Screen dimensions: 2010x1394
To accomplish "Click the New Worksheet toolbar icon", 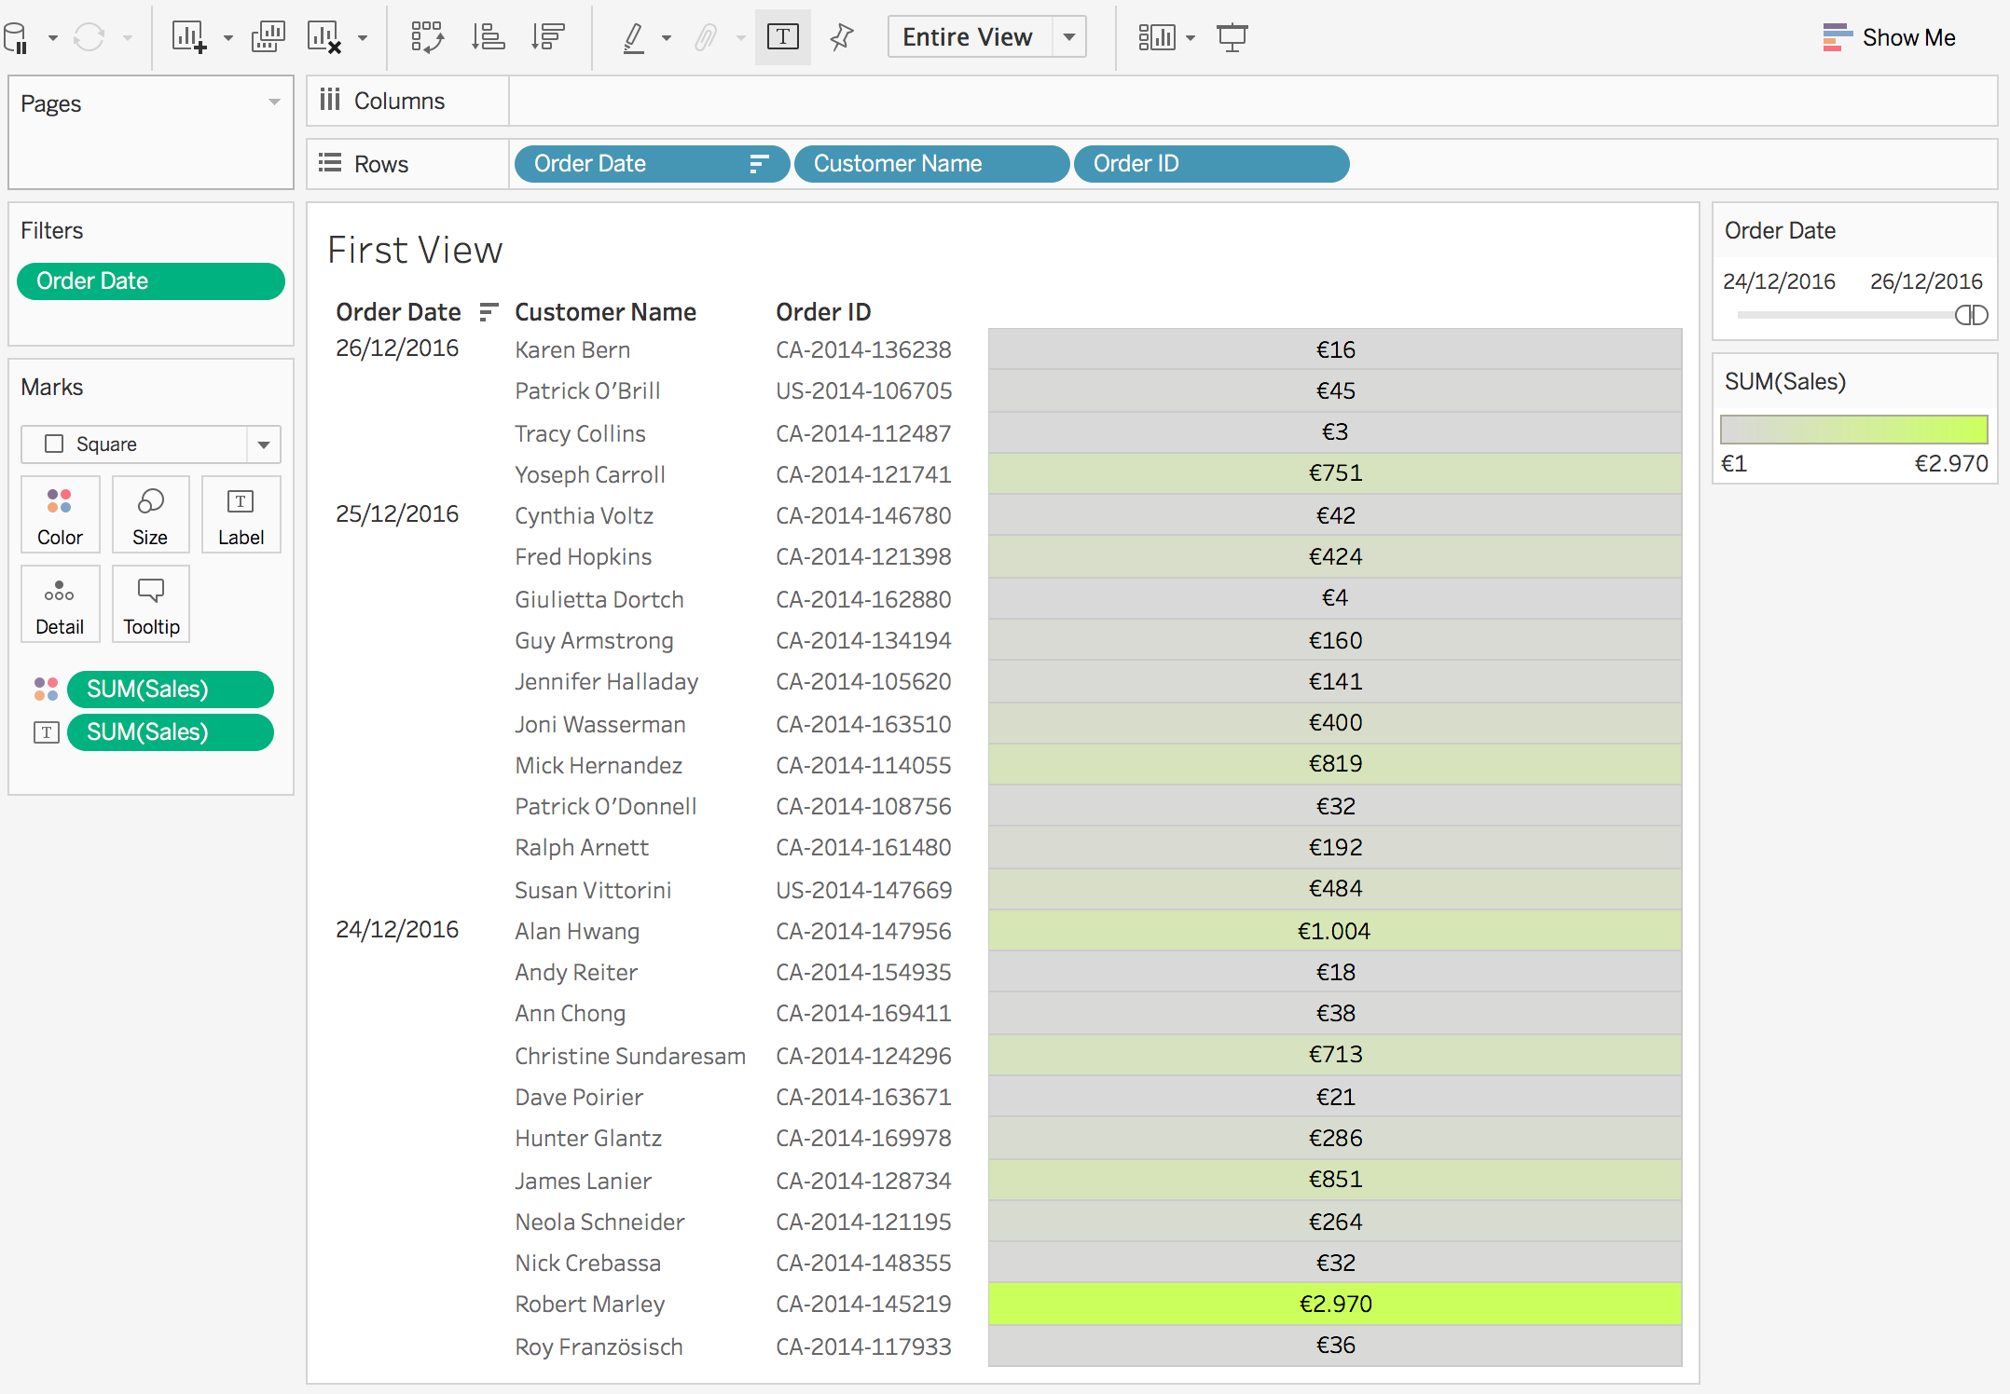I will [x=188, y=37].
